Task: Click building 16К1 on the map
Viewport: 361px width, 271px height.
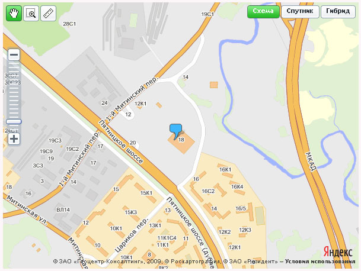Action: [x=225, y=170]
